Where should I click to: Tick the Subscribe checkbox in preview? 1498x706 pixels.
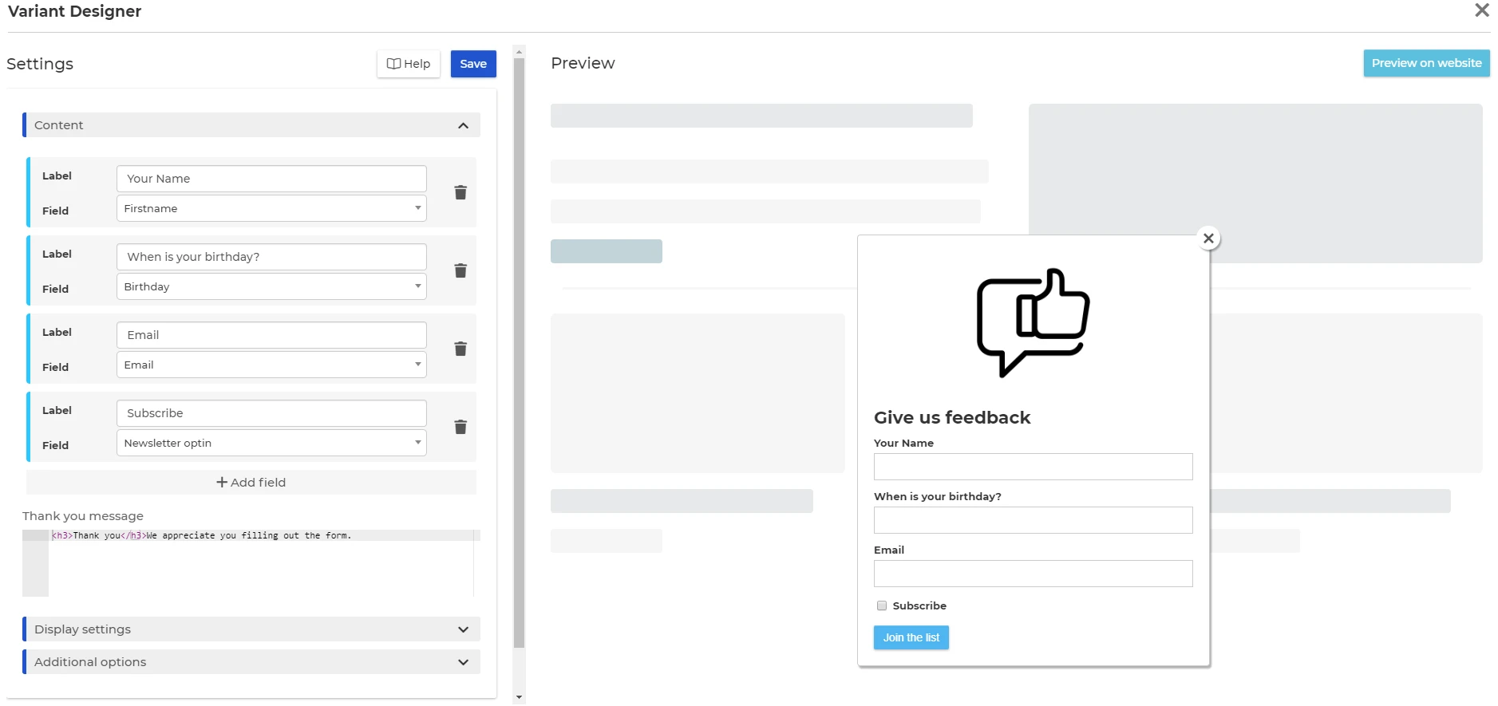(x=882, y=605)
